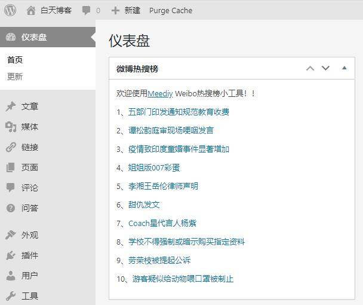Click the 仪表盘 page heading

[x=129, y=41]
